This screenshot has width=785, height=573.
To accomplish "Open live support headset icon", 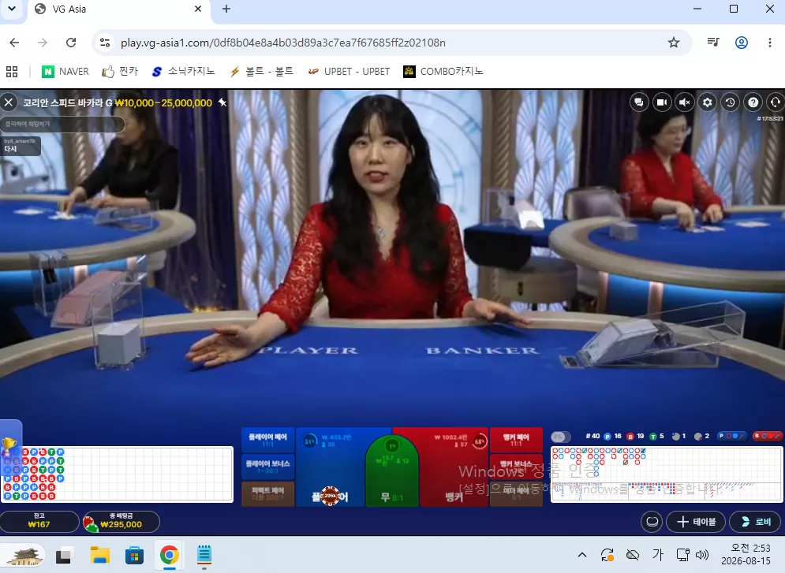I will point(775,102).
